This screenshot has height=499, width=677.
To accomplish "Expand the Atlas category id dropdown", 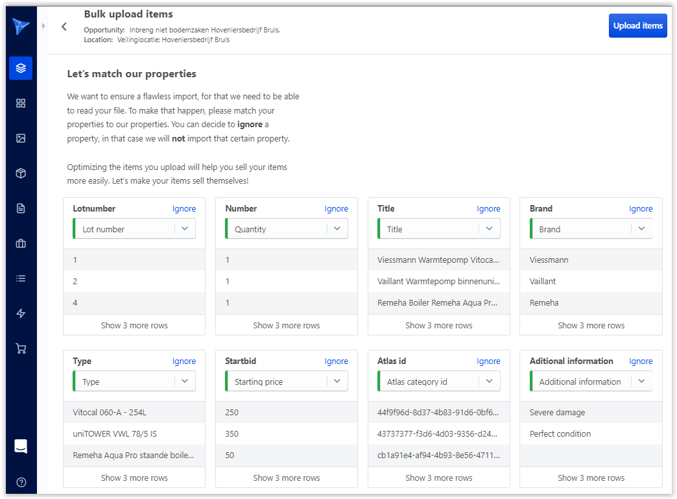I will (x=489, y=382).
